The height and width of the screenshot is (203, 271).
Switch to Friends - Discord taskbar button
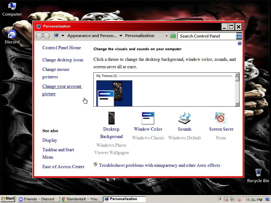(39, 199)
